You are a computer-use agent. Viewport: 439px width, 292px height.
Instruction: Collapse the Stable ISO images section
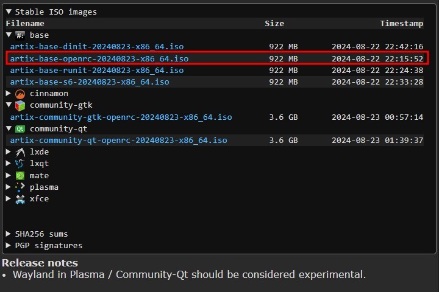[x=9, y=12]
